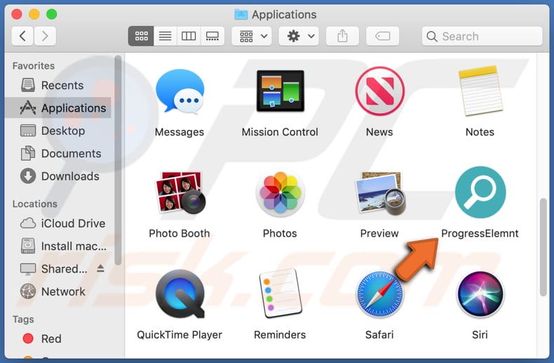Select Documents in the sidebar
This screenshot has height=363, width=554.
coord(58,154)
